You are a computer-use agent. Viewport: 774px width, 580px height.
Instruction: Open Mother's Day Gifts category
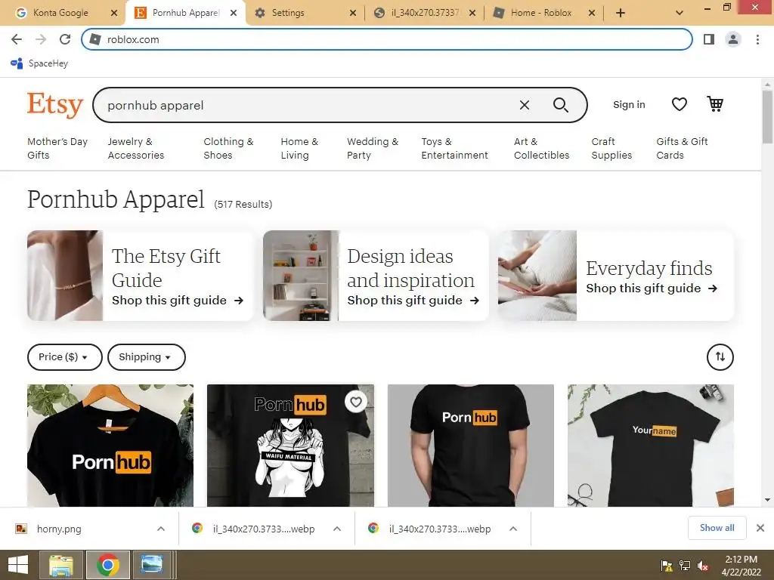[x=57, y=148]
